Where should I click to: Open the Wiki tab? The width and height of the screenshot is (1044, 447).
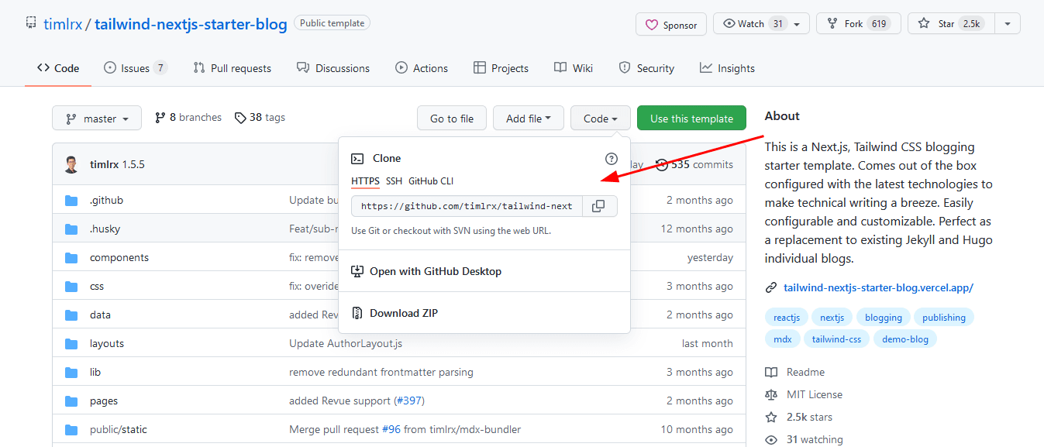tap(574, 68)
